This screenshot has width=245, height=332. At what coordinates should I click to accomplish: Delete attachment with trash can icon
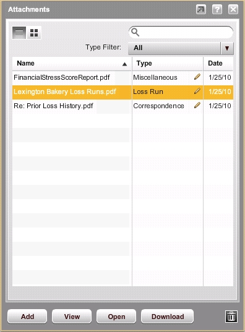point(231,317)
